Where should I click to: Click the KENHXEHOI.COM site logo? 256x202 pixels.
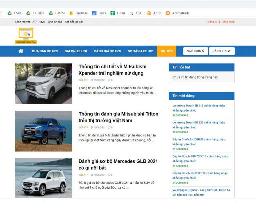click(x=26, y=36)
